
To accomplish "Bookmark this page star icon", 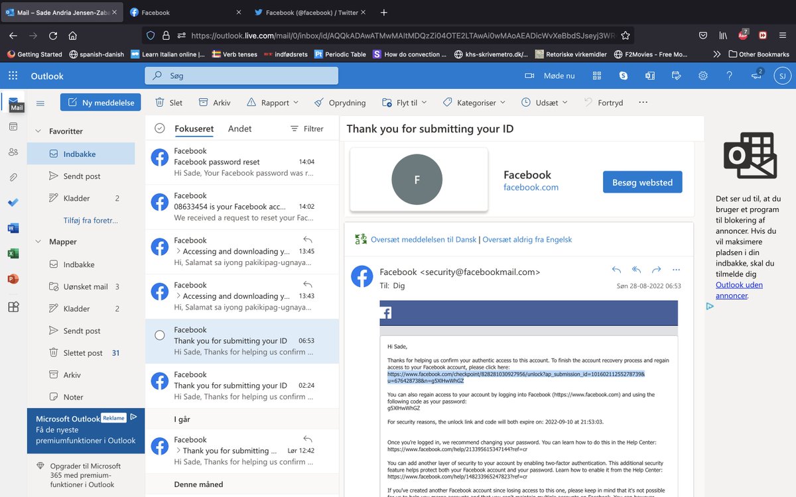I will coord(625,36).
